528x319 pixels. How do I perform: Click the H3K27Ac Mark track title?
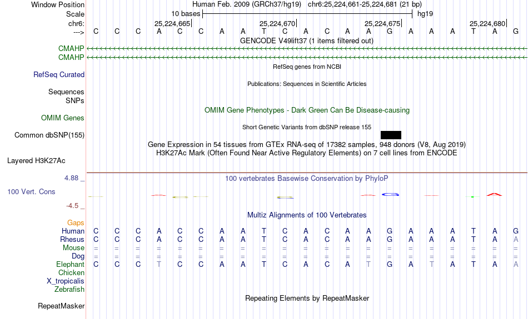tap(307, 153)
